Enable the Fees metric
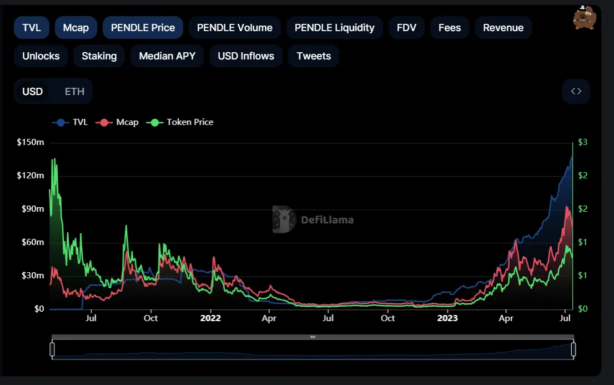Screen dimensions: 614x385 (450, 28)
